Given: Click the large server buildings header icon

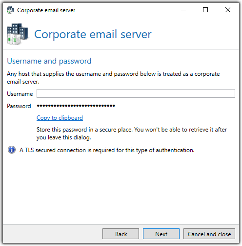Looking at the screenshot, I should pyautogui.click(x=18, y=34).
